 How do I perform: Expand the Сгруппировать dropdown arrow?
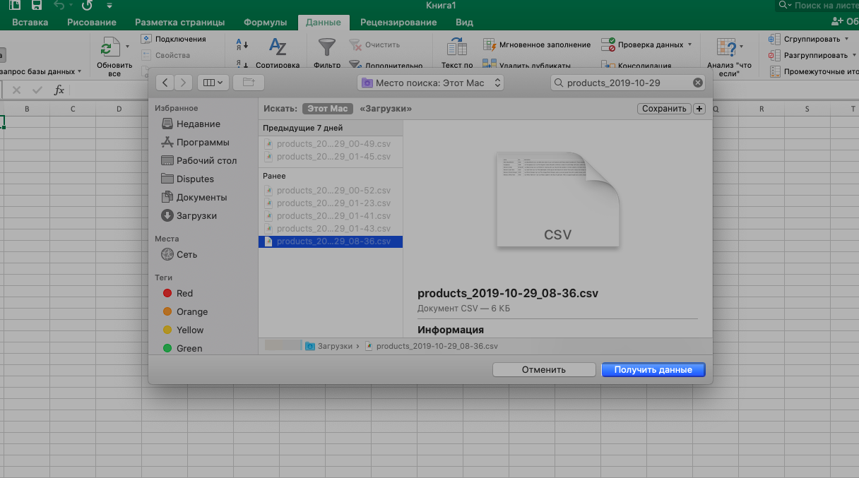coord(846,39)
